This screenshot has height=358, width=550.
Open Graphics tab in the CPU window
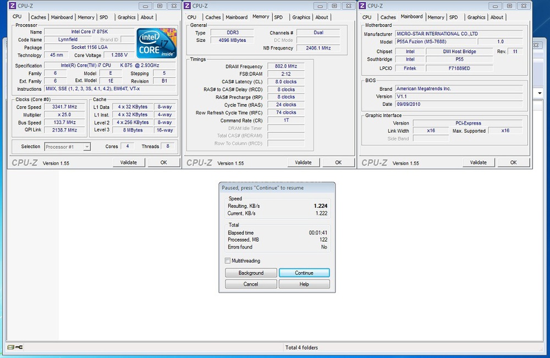[127, 17]
